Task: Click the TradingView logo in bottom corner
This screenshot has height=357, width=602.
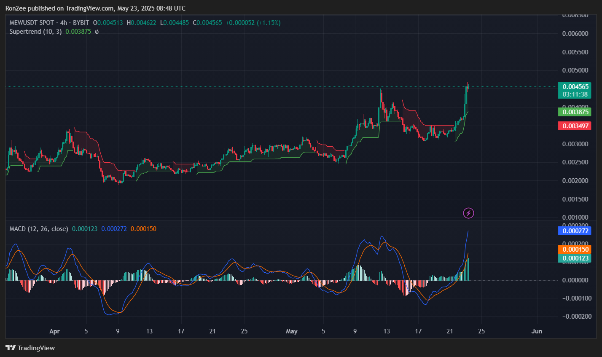Action: [30, 348]
